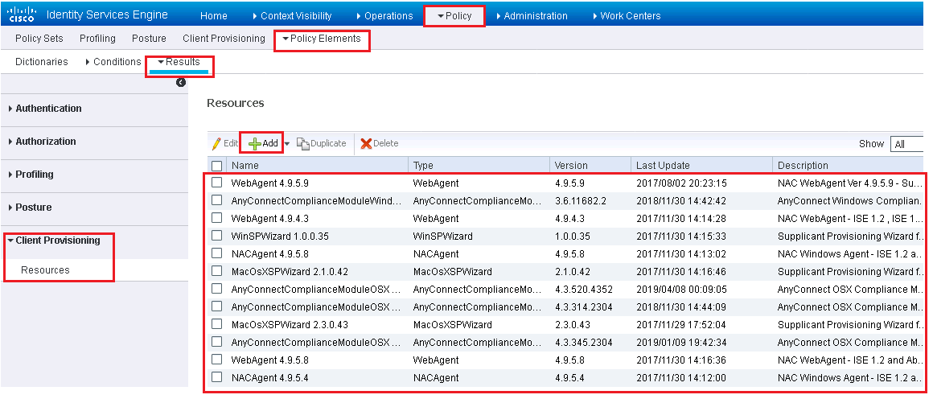Go to the Profiling submenu tab
933x403 pixels.
pos(97,39)
